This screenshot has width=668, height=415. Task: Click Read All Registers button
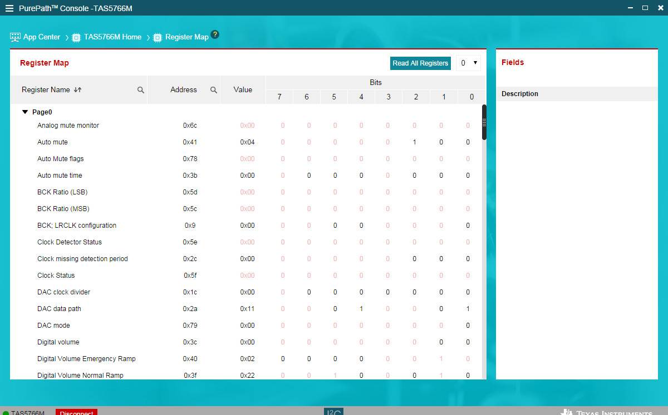[420, 63]
